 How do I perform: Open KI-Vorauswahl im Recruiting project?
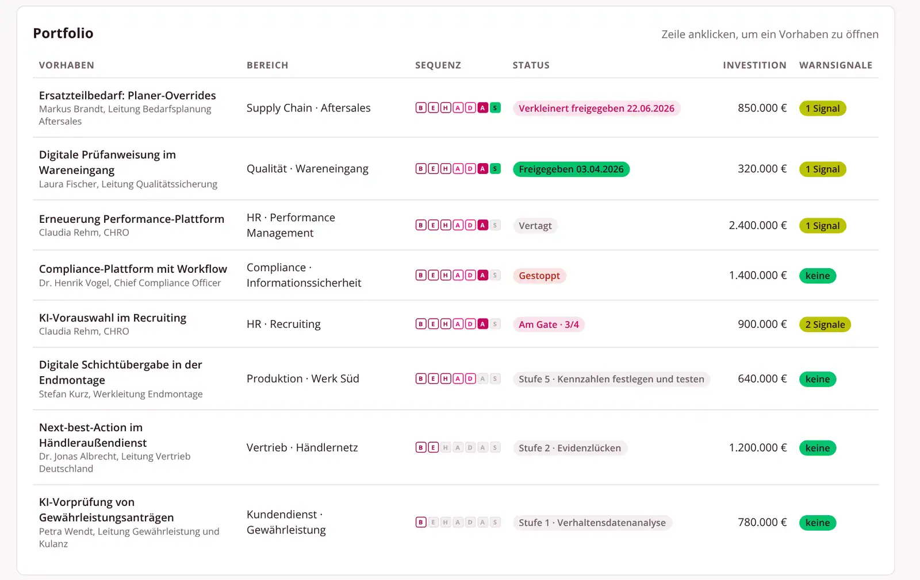point(455,324)
